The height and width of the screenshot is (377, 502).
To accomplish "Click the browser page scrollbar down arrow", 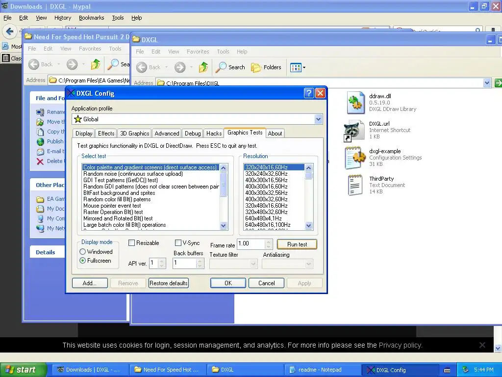I will (x=498, y=349).
